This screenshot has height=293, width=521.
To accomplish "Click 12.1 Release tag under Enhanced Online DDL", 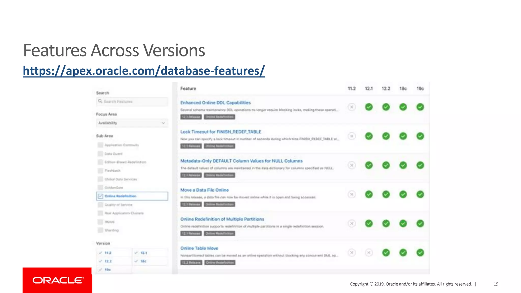I will click(x=191, y=117).
